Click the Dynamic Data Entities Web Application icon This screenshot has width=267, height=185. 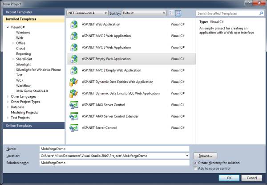point(73,82)
